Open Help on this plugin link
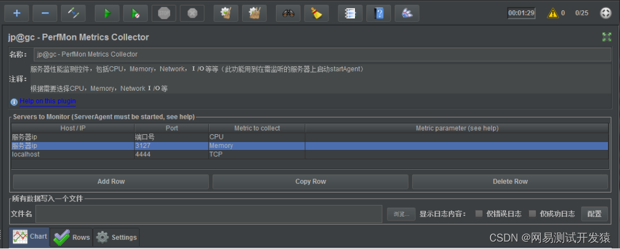 point(48,101)
